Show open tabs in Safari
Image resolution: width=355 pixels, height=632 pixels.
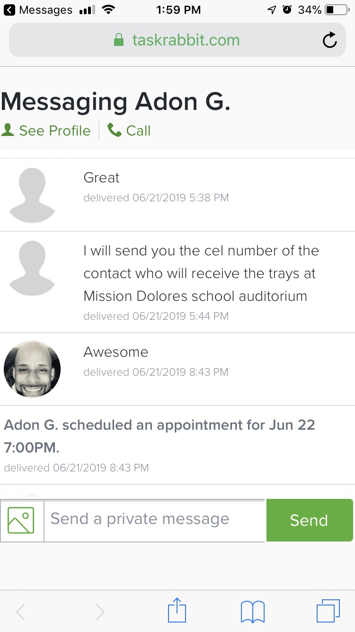pyautogui.click(x=328, y=611)
